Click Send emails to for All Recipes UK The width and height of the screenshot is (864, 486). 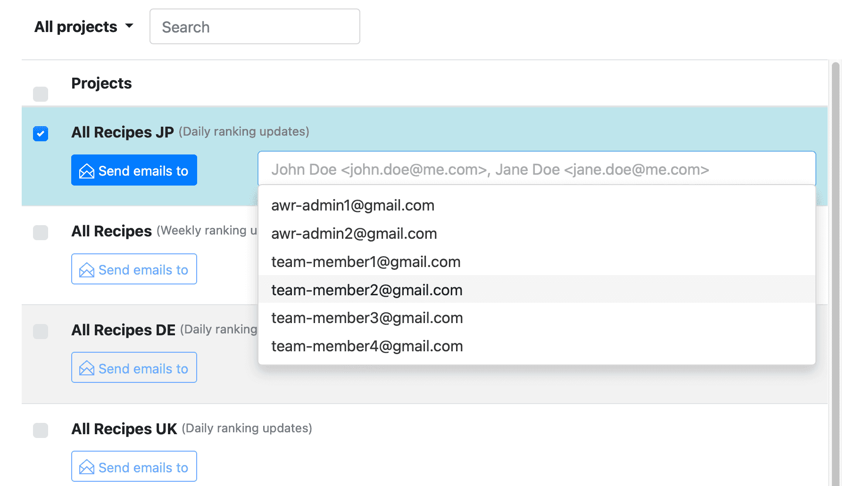[x=134, y=466]
